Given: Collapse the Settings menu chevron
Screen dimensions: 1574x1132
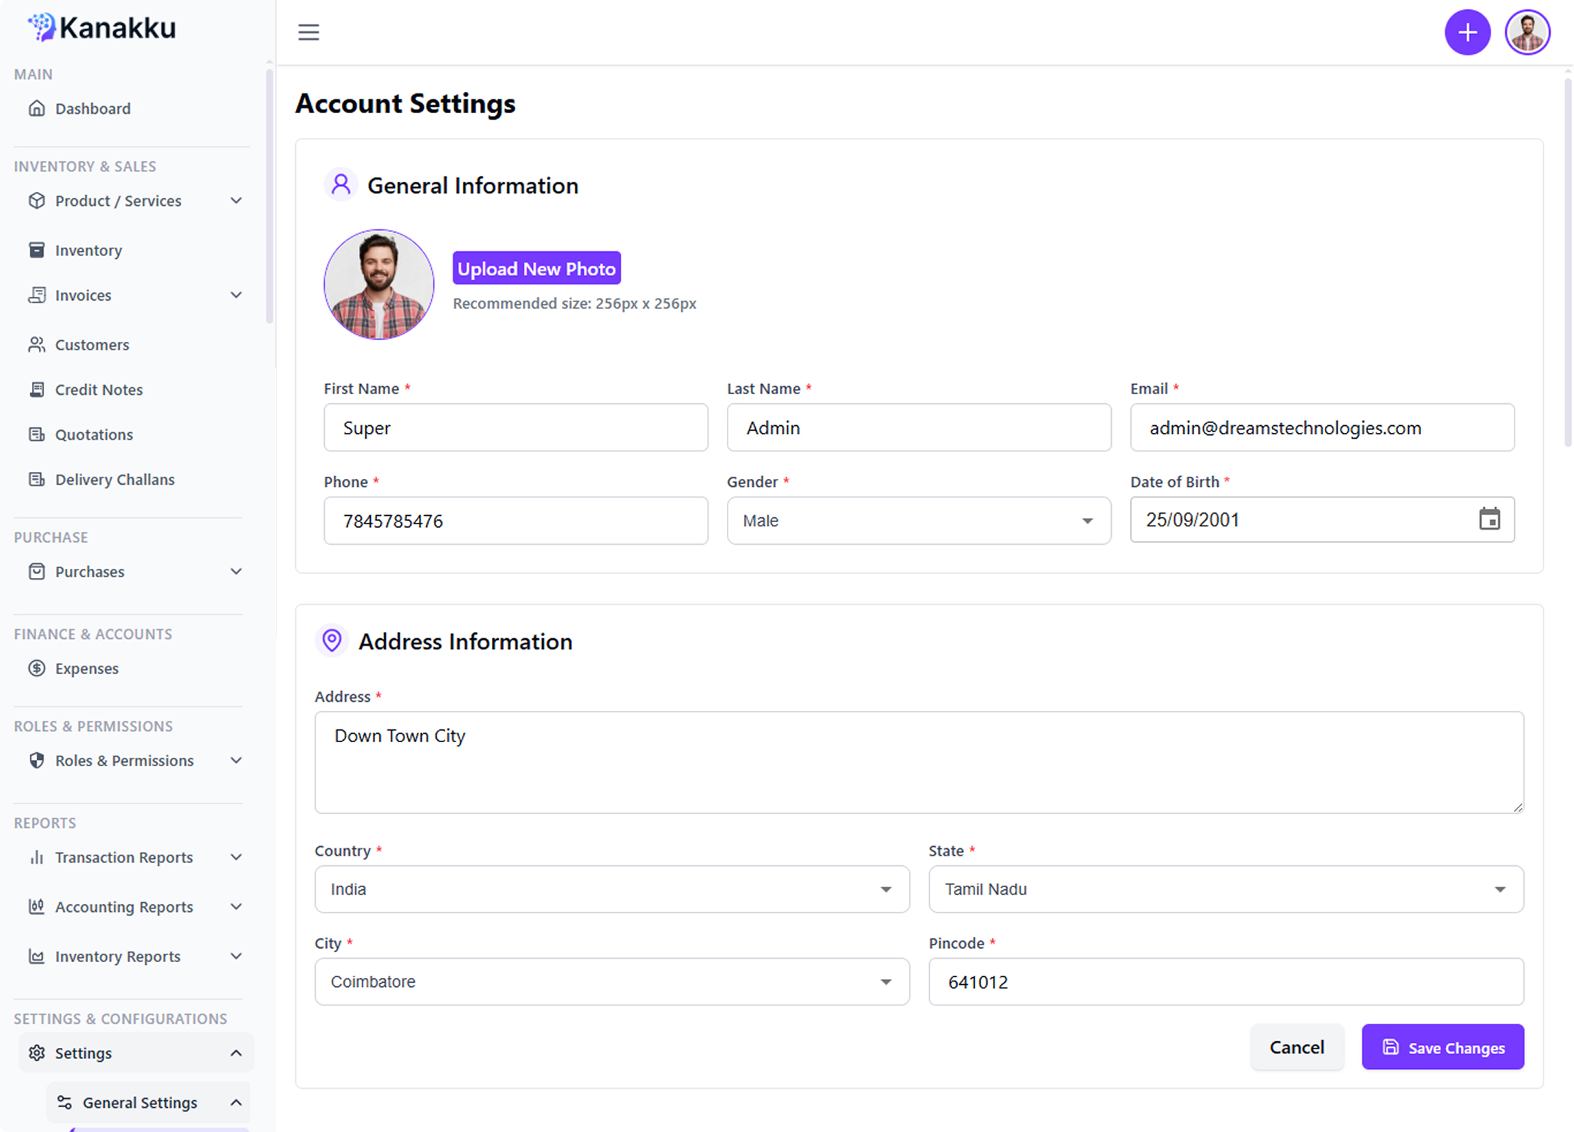Looking at the screenshot, I should pyautogui.click(x=236, y=1053).
